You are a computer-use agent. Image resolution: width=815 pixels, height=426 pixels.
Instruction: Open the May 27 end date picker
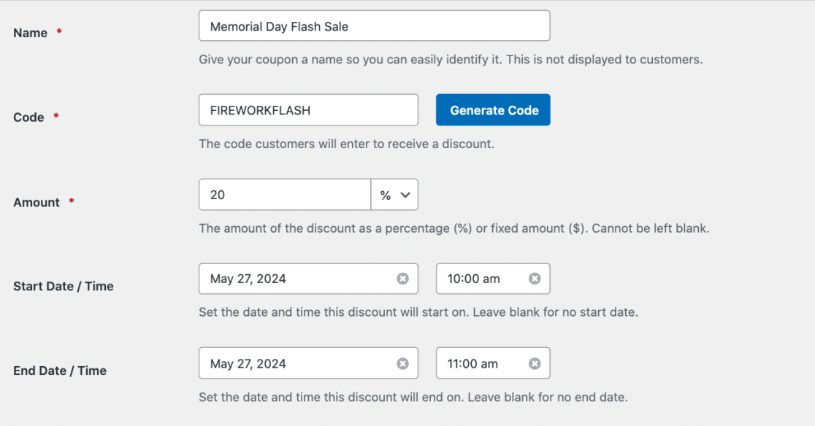[292, 363]
